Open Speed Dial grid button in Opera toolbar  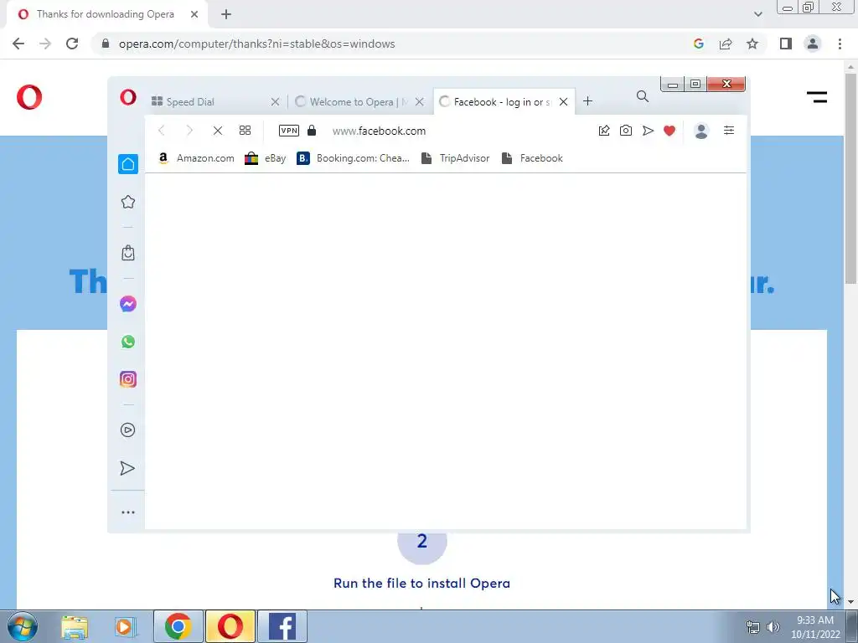[246, 130]
